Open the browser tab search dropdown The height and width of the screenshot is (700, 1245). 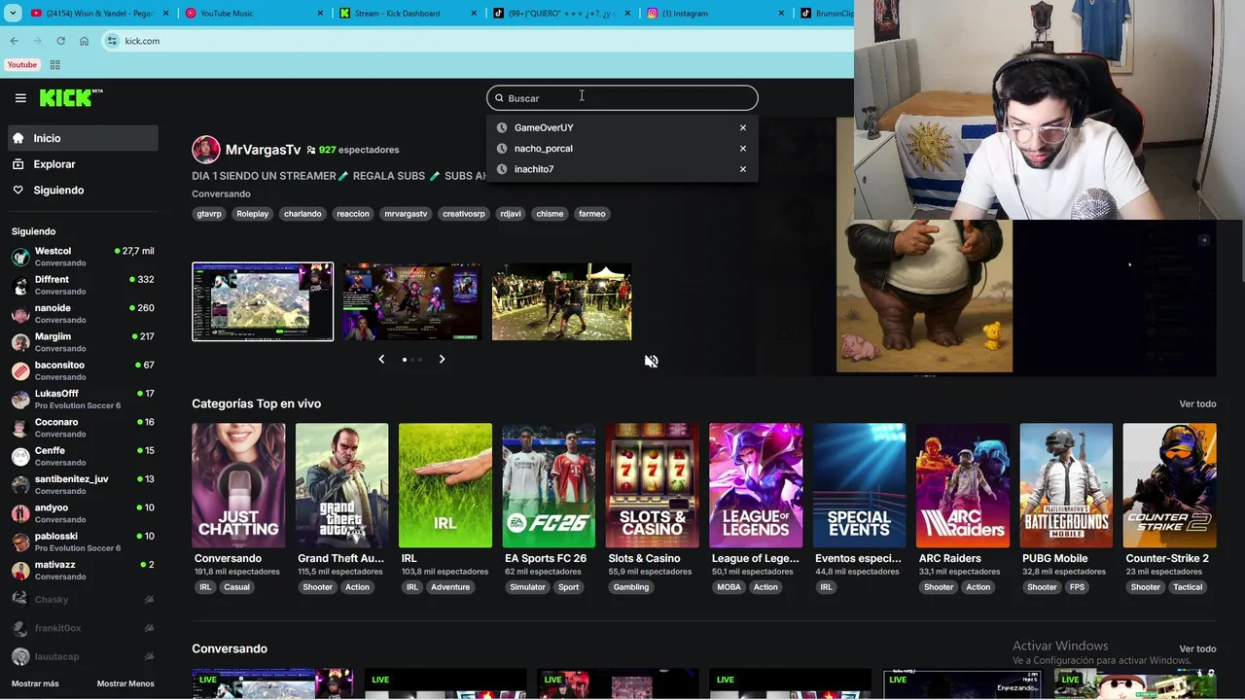(13, 14)
